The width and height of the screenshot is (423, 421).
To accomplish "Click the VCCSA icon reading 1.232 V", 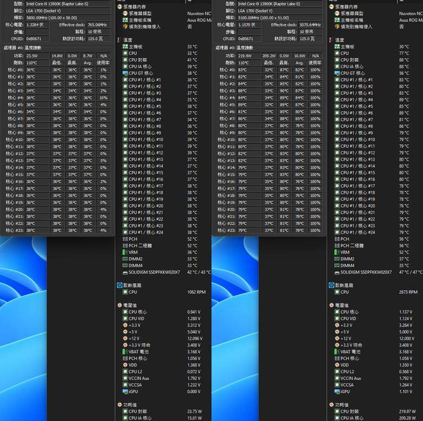I will tap(125, 385).
